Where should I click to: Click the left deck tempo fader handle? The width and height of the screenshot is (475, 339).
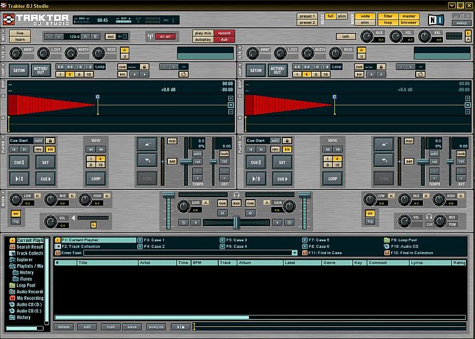point(186,162)
